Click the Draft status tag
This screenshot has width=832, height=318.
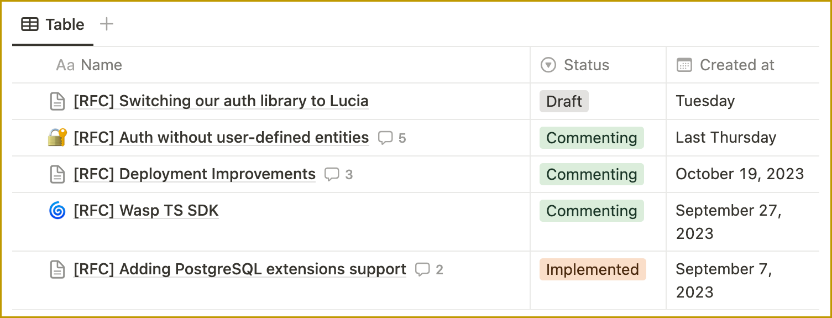click(x=564, y=101)
